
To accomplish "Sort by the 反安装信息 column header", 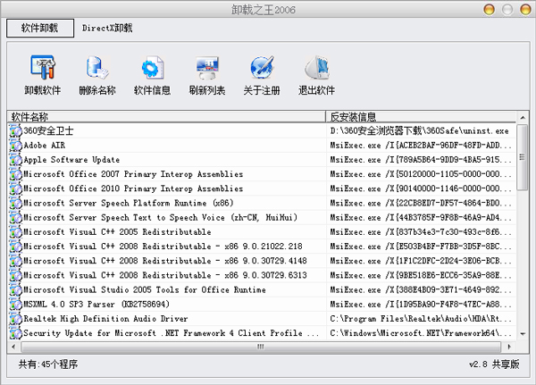I will [421, 117].
